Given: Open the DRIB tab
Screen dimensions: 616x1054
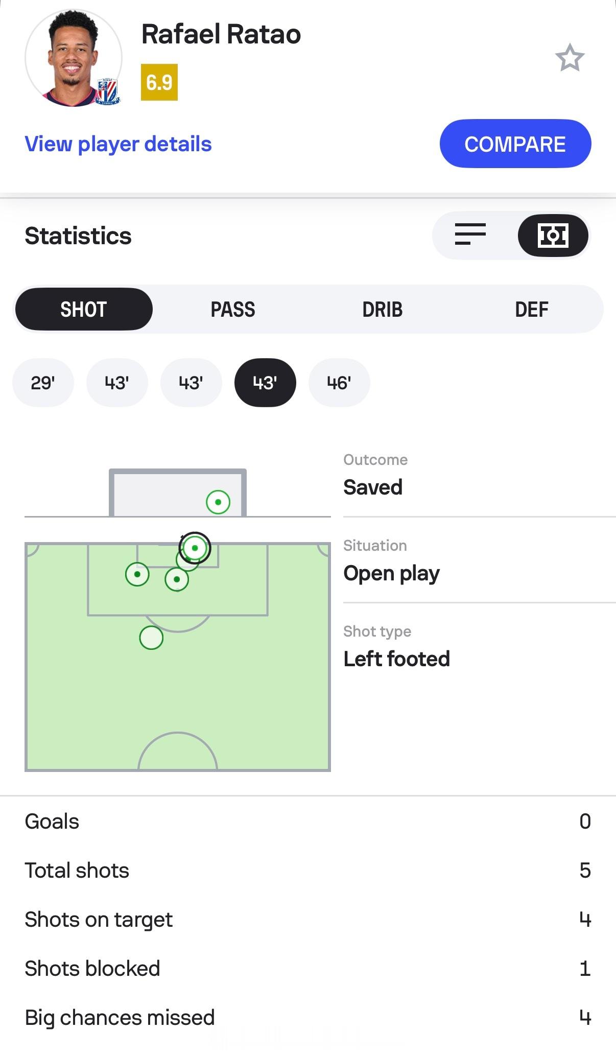Looking at the screenshot, I should pyautogui.click(x=382, y=309).
